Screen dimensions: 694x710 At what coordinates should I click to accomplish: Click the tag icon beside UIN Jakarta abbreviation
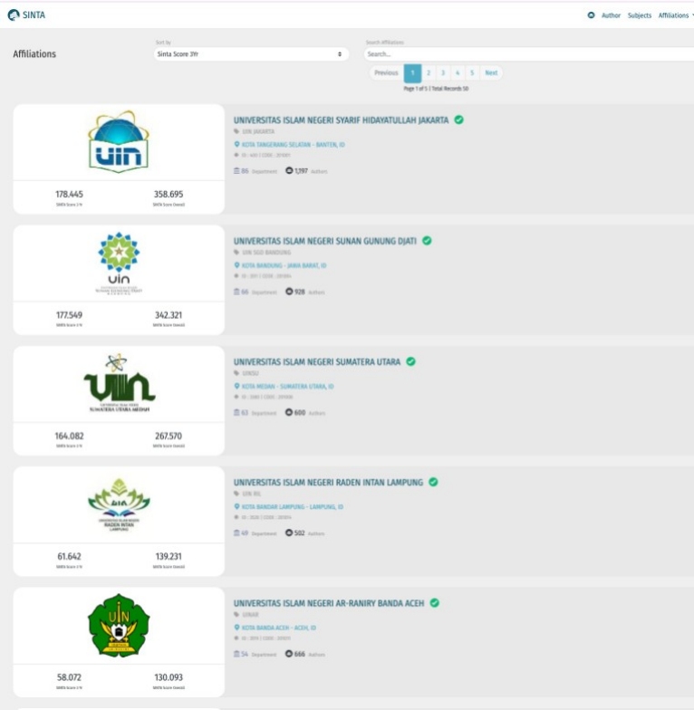[x=236, y=131]
